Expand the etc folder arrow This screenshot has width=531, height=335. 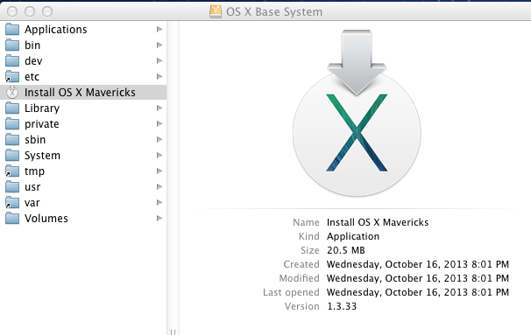159,76
